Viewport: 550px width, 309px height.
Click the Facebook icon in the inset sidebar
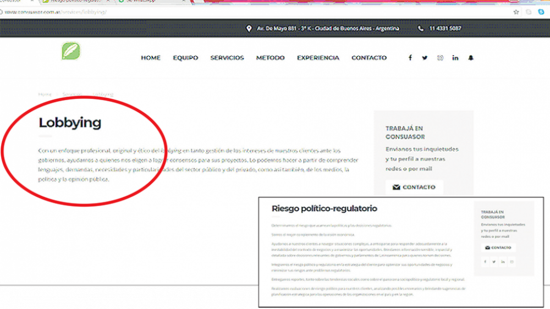485,262
